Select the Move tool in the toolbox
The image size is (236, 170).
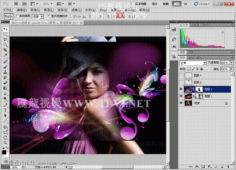pyautogui.click(x=5, y=29)
